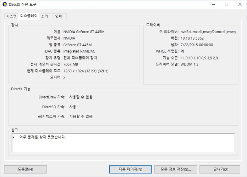Click chip type value GeForce GT 445M
This screenshot has width=247, height=177.
77,45
